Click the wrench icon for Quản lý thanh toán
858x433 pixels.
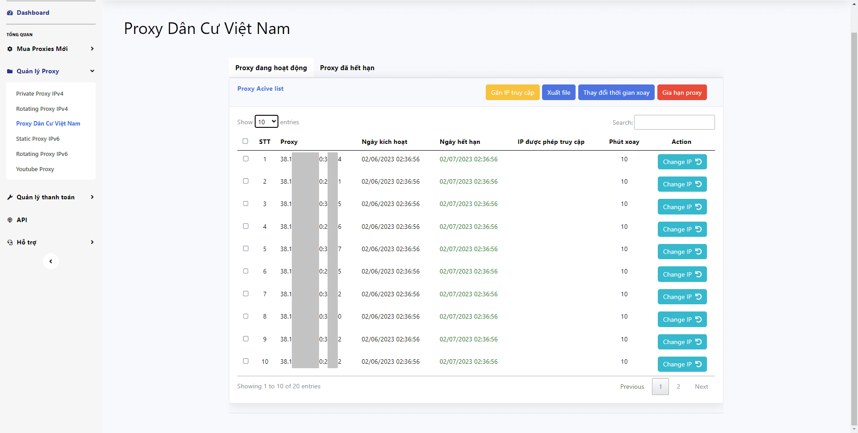[10, 198]
